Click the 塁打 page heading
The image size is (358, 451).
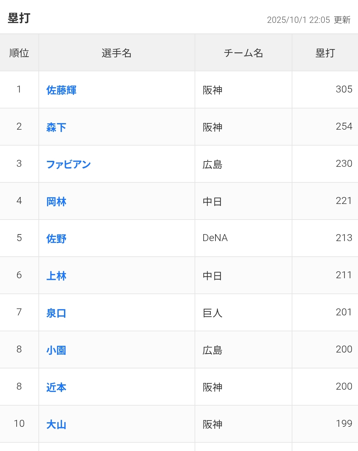pyautogui.click(x=19, y=18)
